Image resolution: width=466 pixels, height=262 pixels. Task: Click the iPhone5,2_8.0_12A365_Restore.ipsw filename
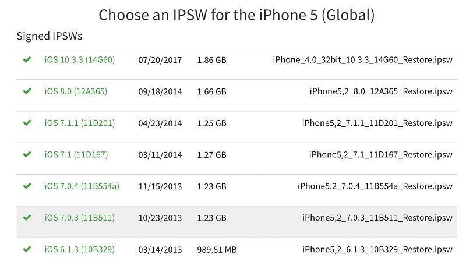point(381,91)
